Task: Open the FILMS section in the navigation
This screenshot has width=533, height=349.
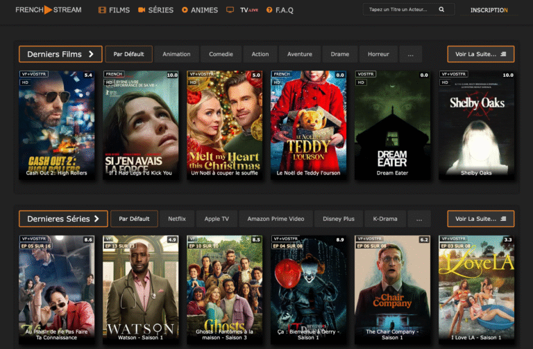Action: [x=114, y=10]
